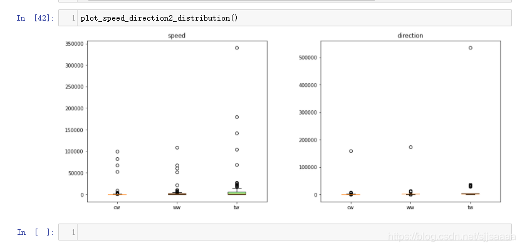Click the 'ww' x-axis label in direction plot
The width and height of the screenshot is (522, 248).
point(410,207)
